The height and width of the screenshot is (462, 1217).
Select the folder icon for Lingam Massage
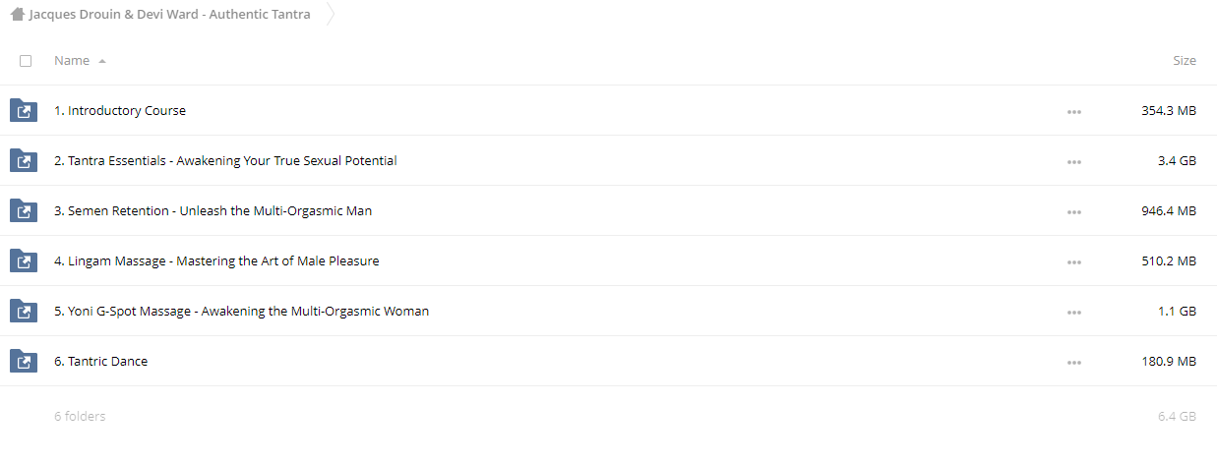click(23, 260)
